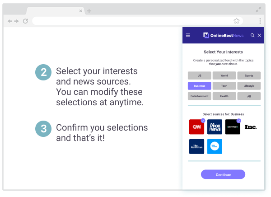Select the Inc. news source
Screen dimensions: 271x197
coord(251,127)
